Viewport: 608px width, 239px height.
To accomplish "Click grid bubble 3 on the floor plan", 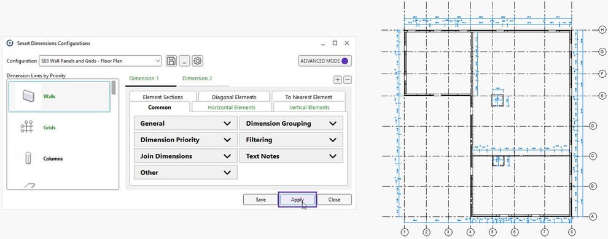I will [x=449, y=232].
